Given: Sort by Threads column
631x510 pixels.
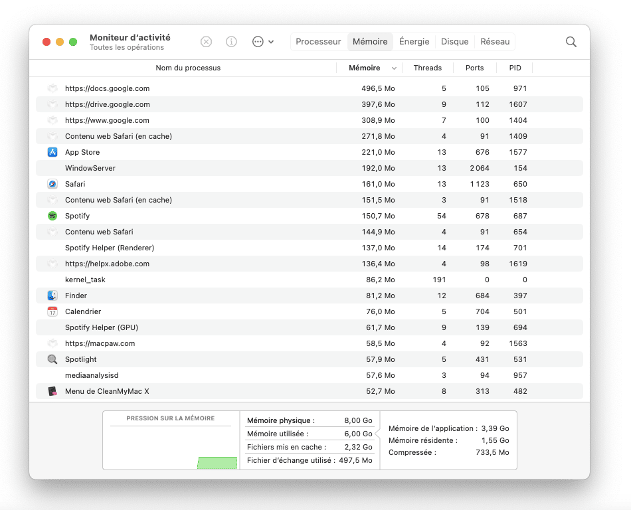Looking at the screenshot, I should 427,68.
